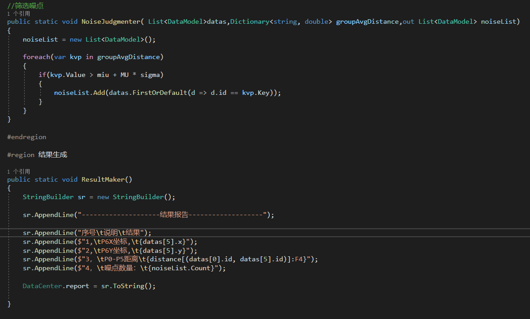Click the Dictionary type in the signature
Viewport: 530px width, 319px height.
point(250,21)
